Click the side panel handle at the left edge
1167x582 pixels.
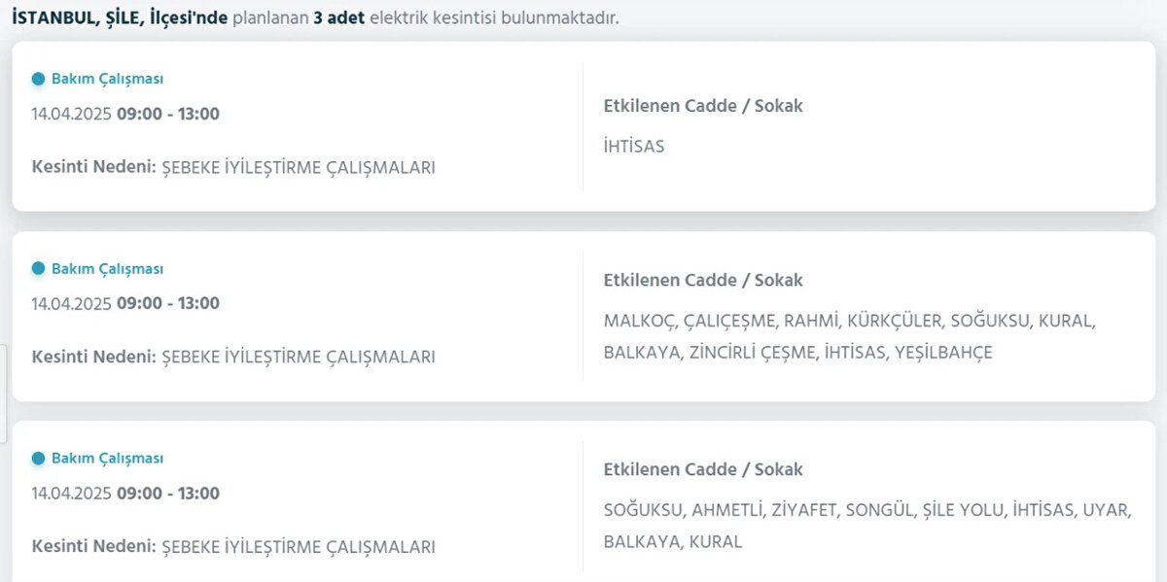pos(3,394)
